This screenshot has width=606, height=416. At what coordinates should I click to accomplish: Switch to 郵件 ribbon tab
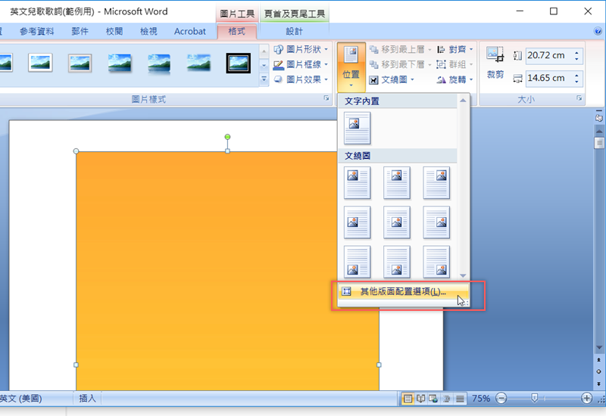[80, 31]
